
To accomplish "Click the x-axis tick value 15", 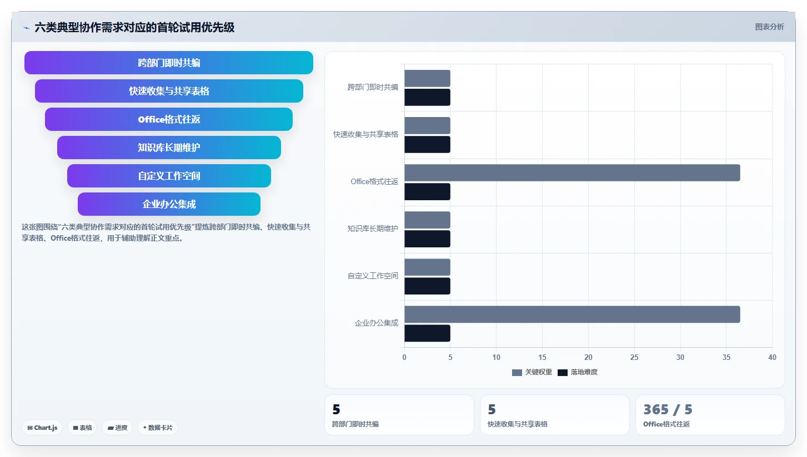I will tap(542, 357).
